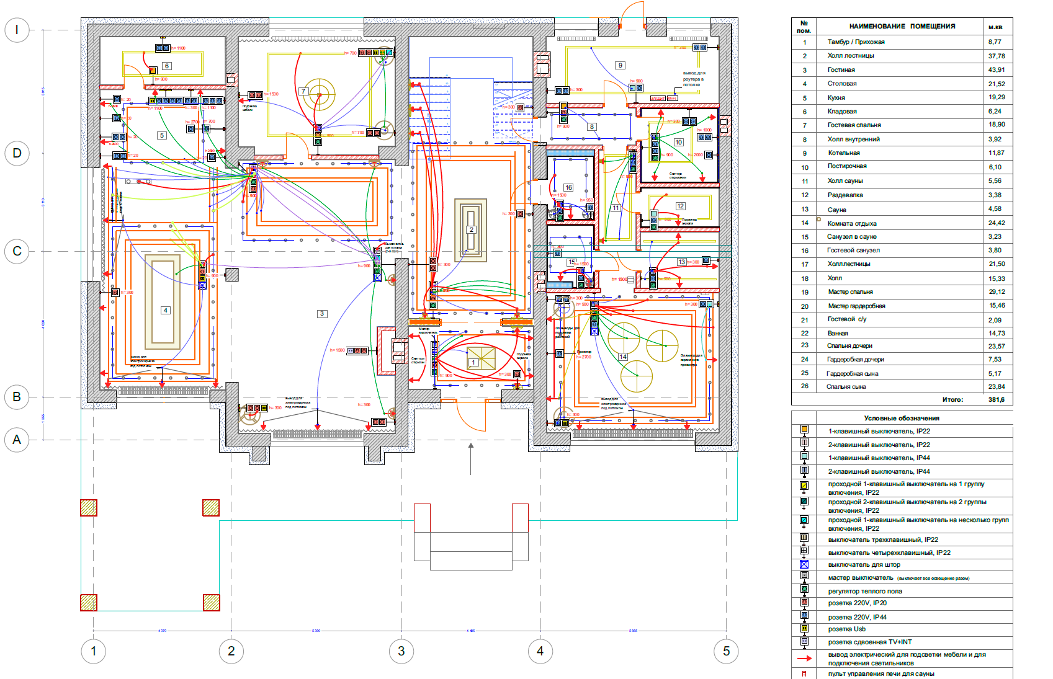
Task: Select bottom grid axis bubble 3
Action: pyautogui.click(x=401, y=651)
